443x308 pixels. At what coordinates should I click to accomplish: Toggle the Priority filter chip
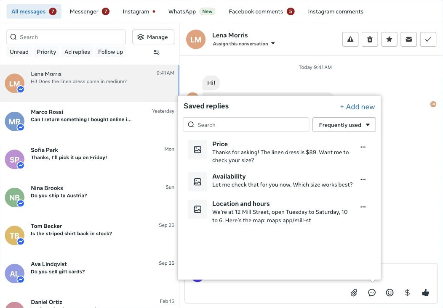pyautogui.click(x=46, y=52)
